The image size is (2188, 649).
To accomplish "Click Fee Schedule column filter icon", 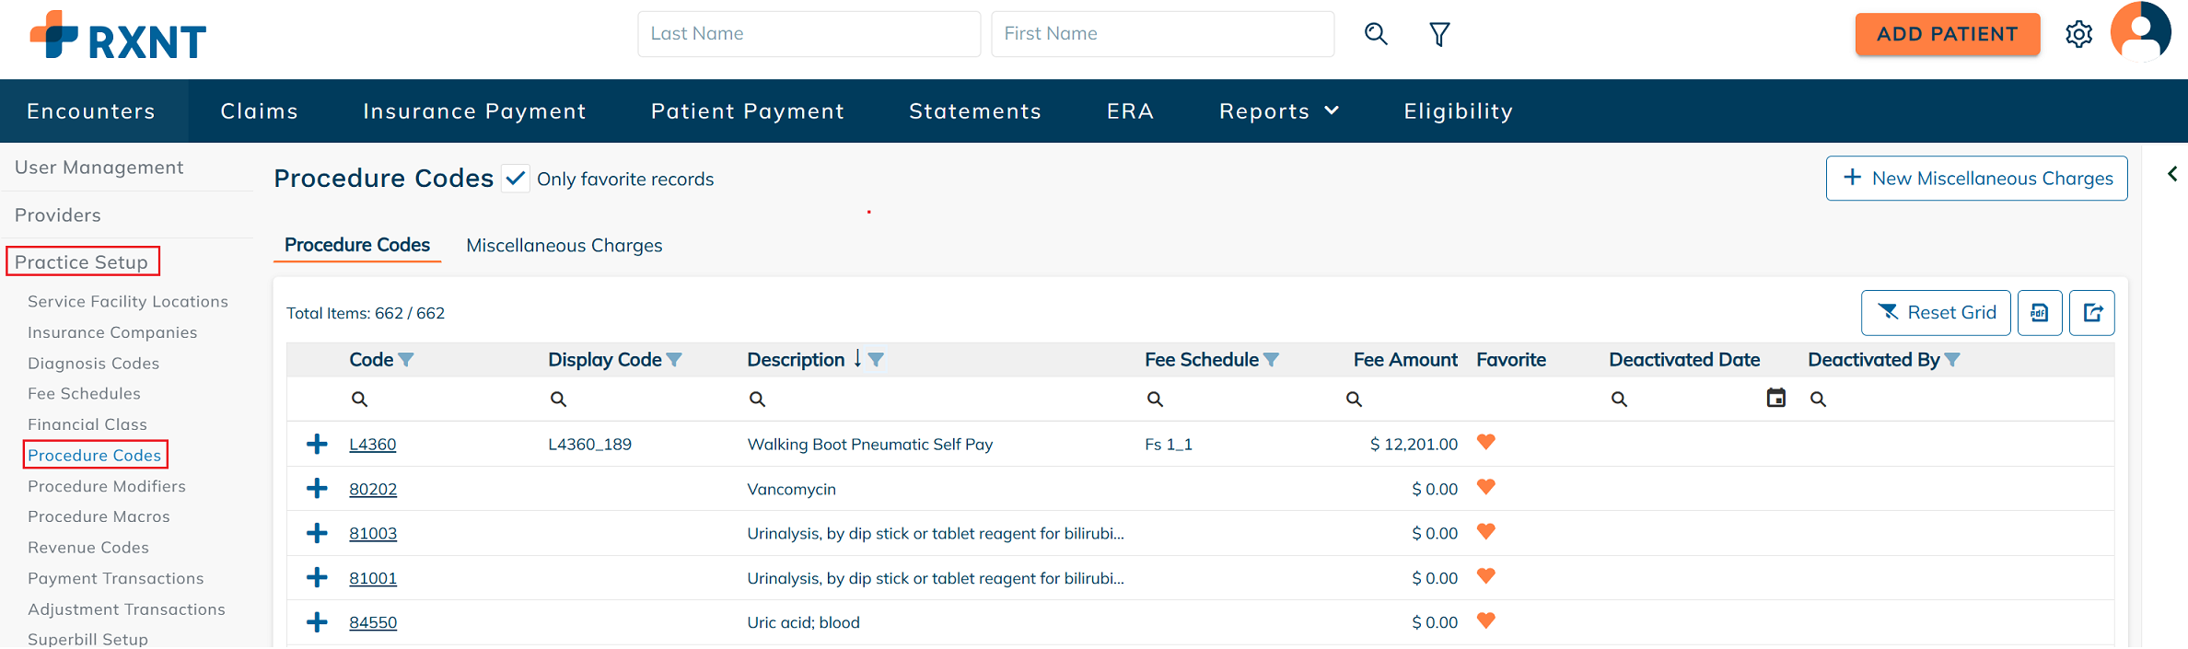I will point(1272,360).
